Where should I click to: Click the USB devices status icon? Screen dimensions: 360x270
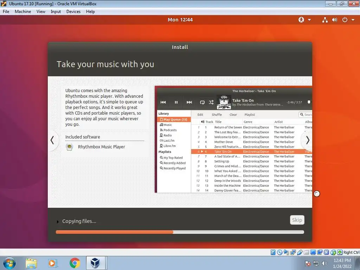300,252
